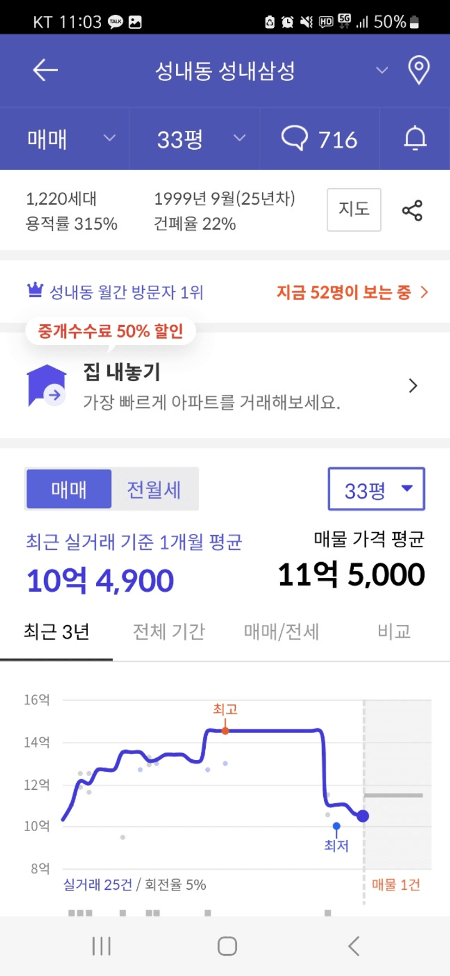
Task: Click the 지도 button
Action: 354,210
